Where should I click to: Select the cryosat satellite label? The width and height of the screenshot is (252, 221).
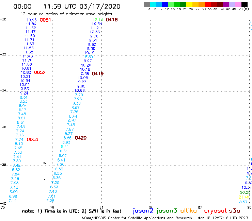tap(215, 211)
